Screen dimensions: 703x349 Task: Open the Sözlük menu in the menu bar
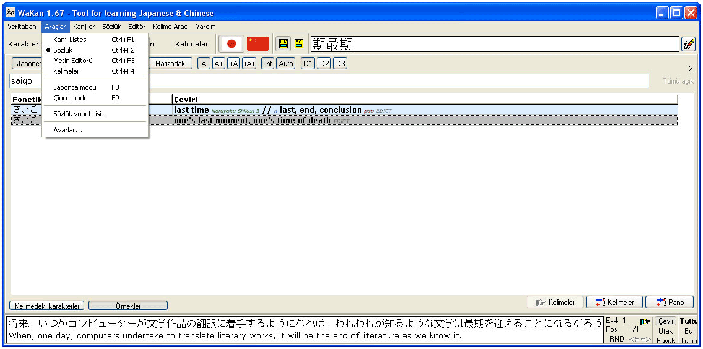[x=111, y=27]
